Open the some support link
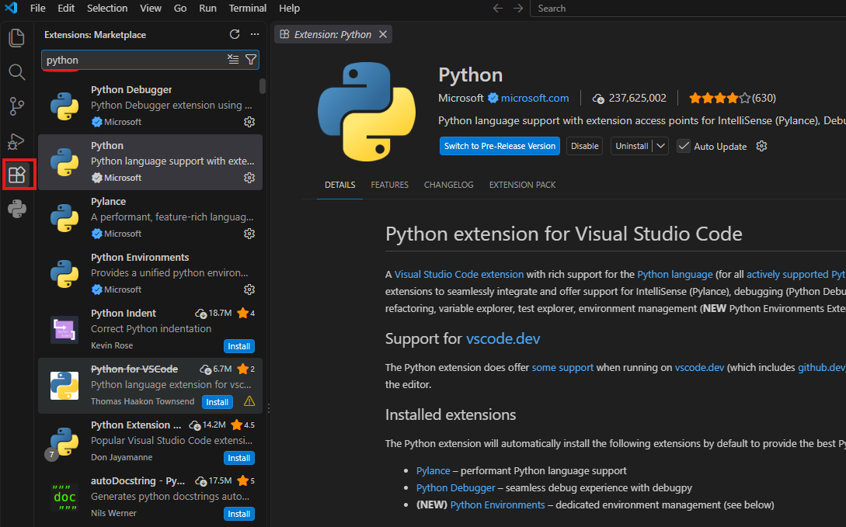 click(x=562, y=367)
